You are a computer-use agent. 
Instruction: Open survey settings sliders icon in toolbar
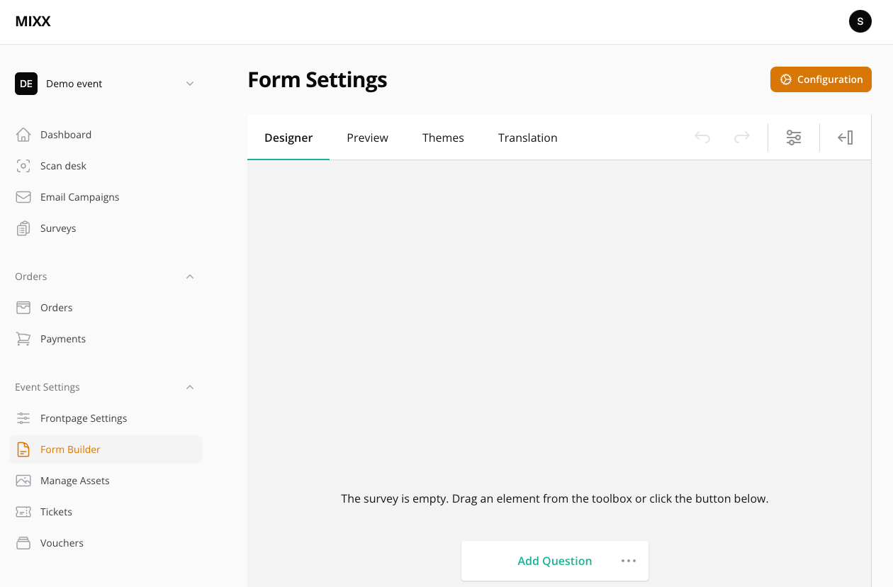pos(794,138)
